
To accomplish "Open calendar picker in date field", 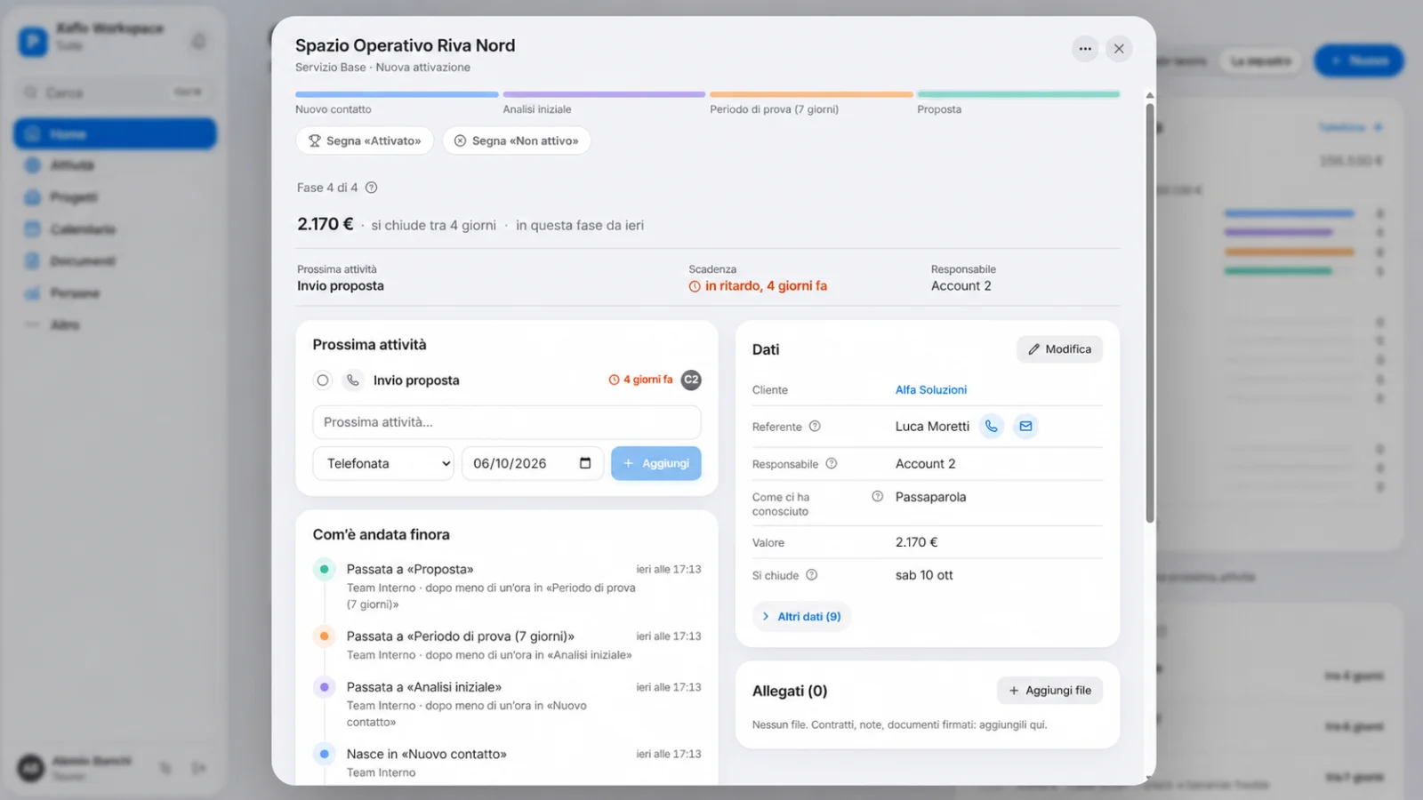I will (x=585, y=463).
